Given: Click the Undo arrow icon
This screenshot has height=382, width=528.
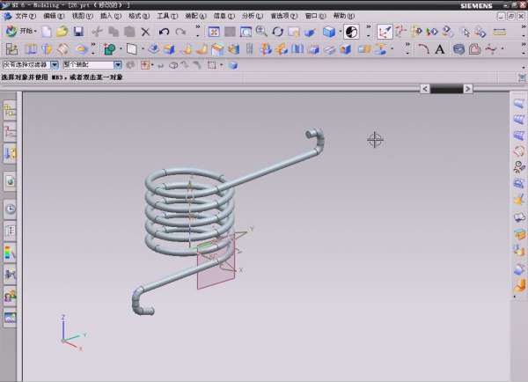Looking at the screenshot, I should tap(164, 32).
